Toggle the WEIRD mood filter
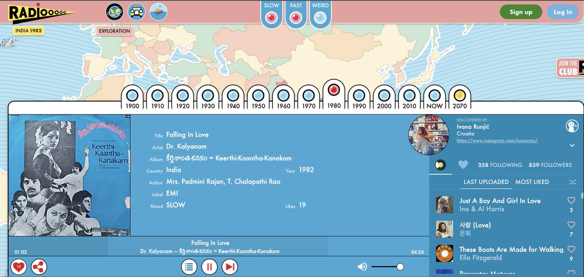The height and width of the screenshot is (277, 584). click(x=320, y=14)
